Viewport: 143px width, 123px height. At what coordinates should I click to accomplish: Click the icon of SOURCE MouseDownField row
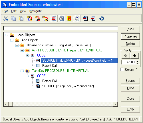pyautogui.click(x=38, y=61)
